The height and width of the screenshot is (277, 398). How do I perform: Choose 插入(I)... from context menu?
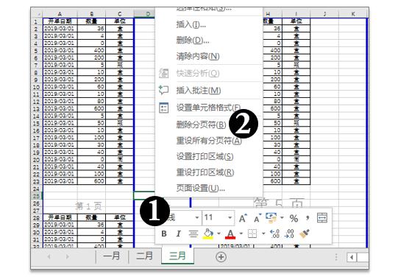pyautogui.click(x=209, y=24)
